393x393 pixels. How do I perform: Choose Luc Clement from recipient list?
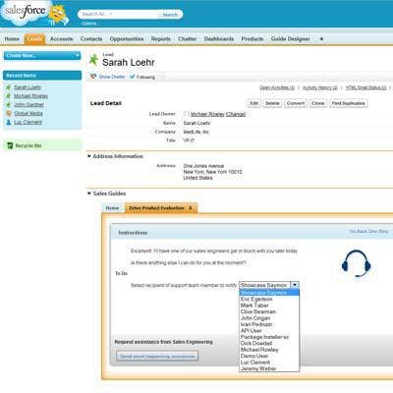(x=255, y=363)
